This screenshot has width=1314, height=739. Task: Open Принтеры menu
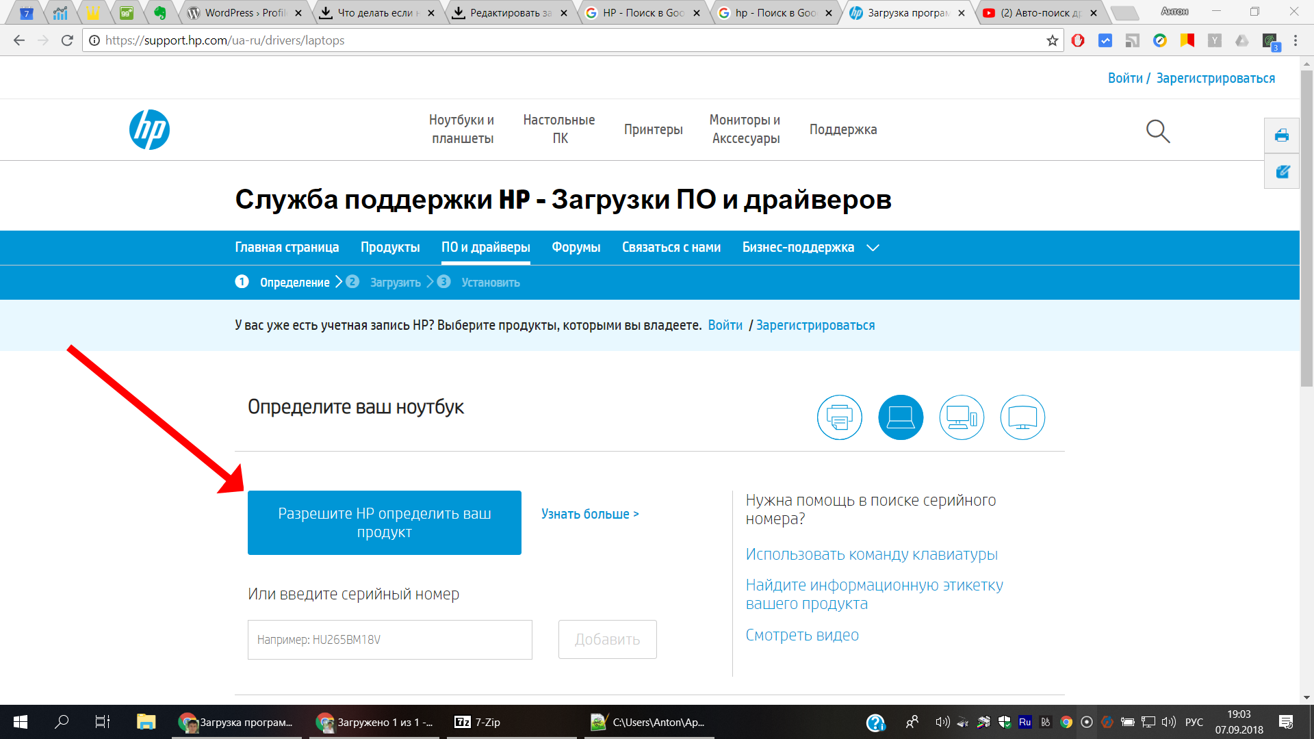click(653, 129)
